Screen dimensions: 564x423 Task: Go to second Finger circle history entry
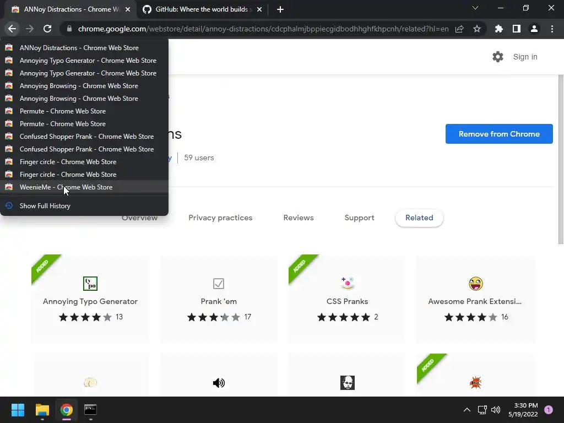84,175
